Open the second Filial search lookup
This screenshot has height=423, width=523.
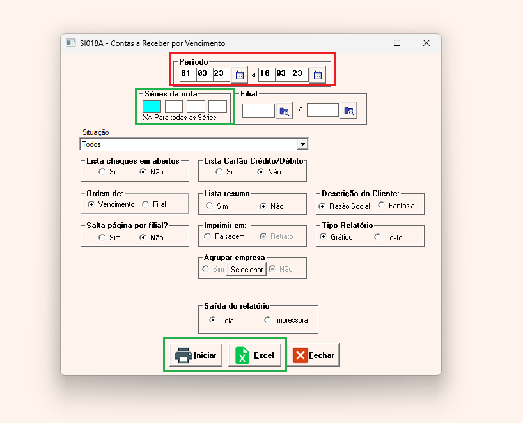[349, 111]
